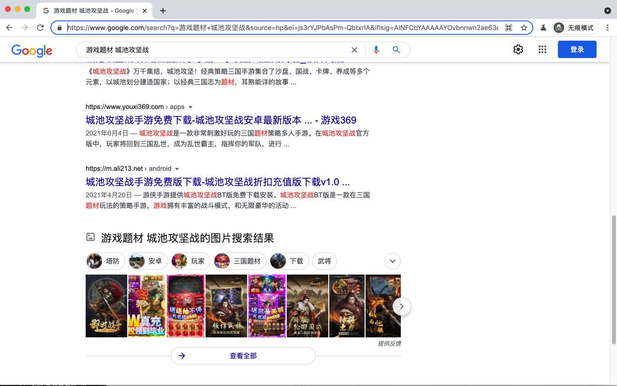Go forward in browser history
Viewport: 617px width, 386px height.
(x=25, y=28)
